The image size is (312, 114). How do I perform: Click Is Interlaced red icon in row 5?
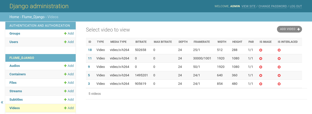click(279, 75)
